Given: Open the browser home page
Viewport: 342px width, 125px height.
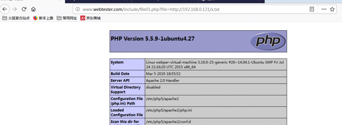Looking at the screenshot, I should click(33, 9).
